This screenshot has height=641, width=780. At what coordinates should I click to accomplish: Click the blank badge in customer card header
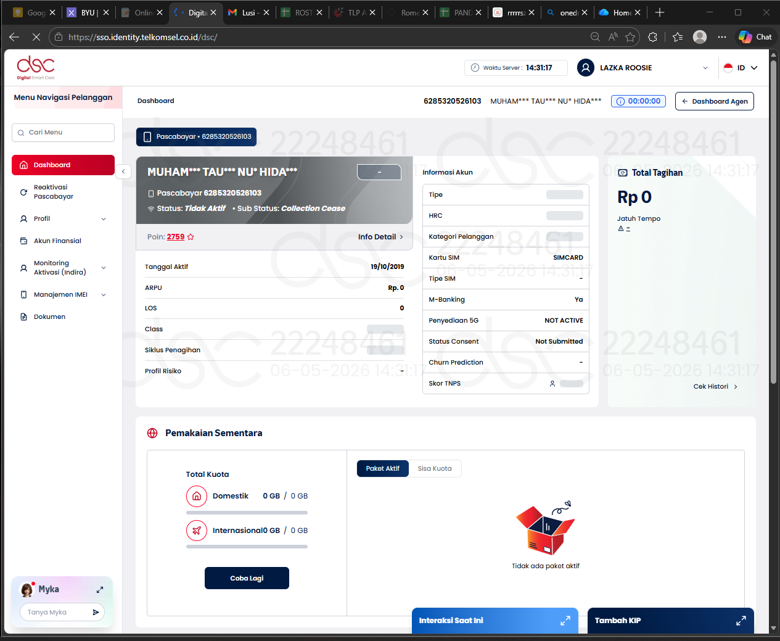379,172
